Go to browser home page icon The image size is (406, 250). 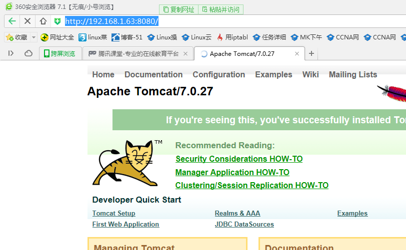pyautogui.click(x=43, y=21)
